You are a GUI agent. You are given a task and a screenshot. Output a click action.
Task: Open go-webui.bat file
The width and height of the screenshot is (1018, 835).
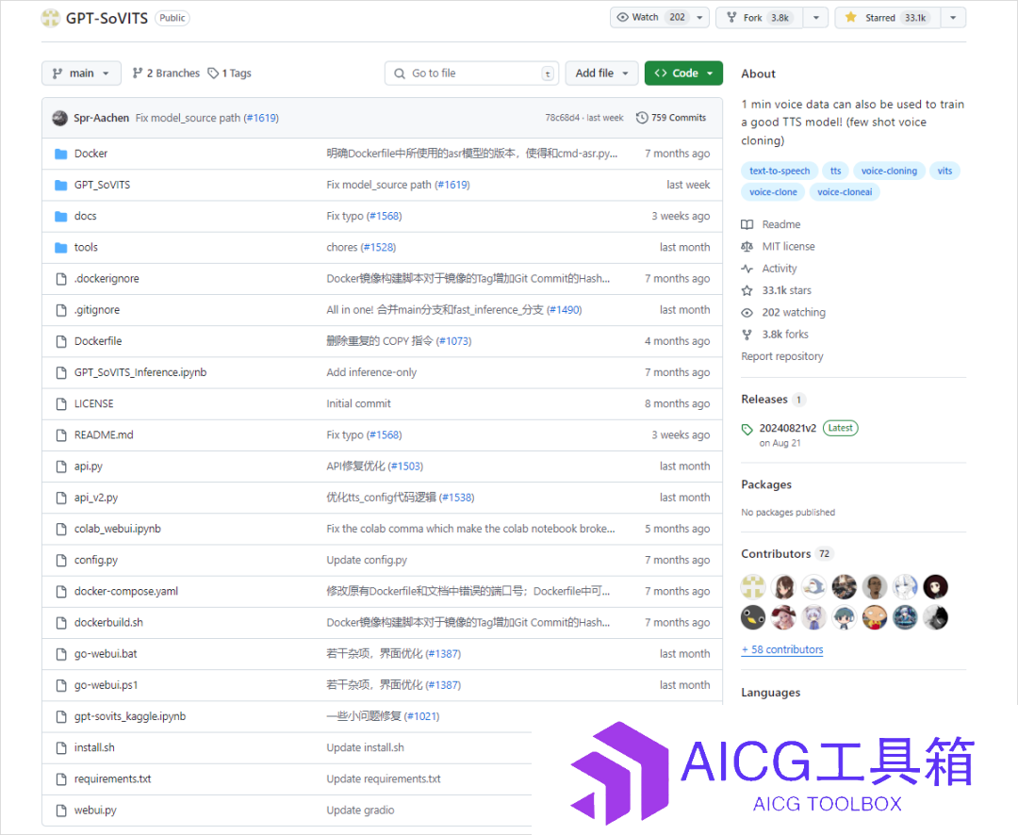click(106, 654)
